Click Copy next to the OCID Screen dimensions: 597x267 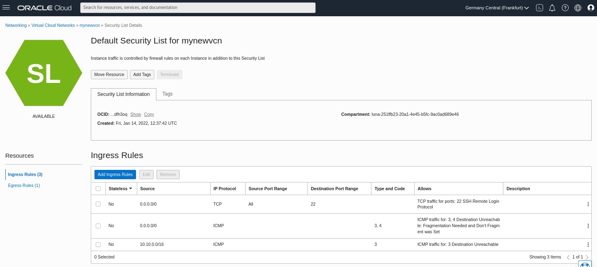coord(149,114)
